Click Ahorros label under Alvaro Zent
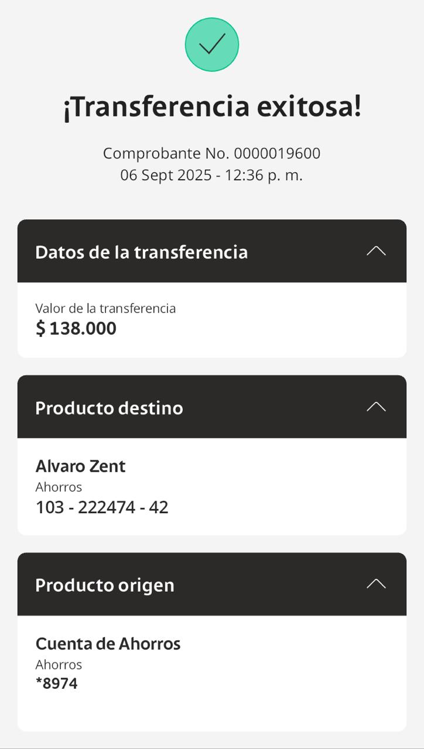This screenshot has height=749, width=424. coord(59,487)
